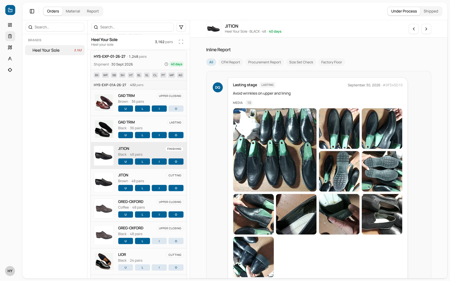Click the app logo icon in sidebar
Viewport: 450px width, 281px height.
click(10, 10)
